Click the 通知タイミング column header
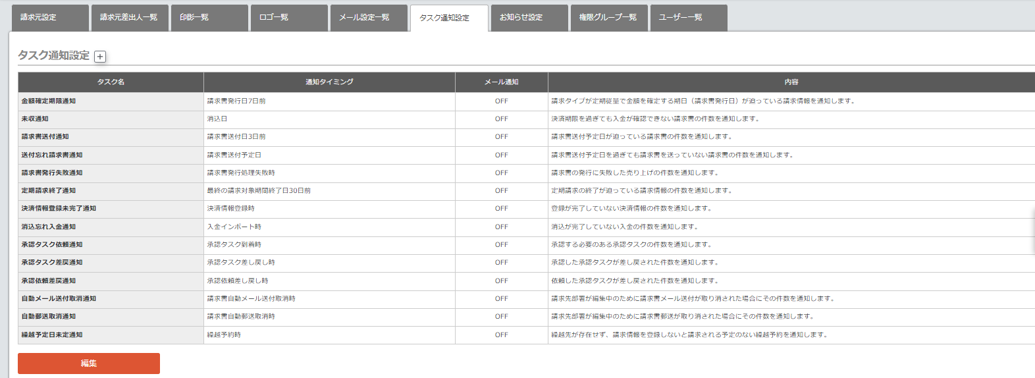The width and height of the screenshot is (1035, 378). tap(329, 82)
